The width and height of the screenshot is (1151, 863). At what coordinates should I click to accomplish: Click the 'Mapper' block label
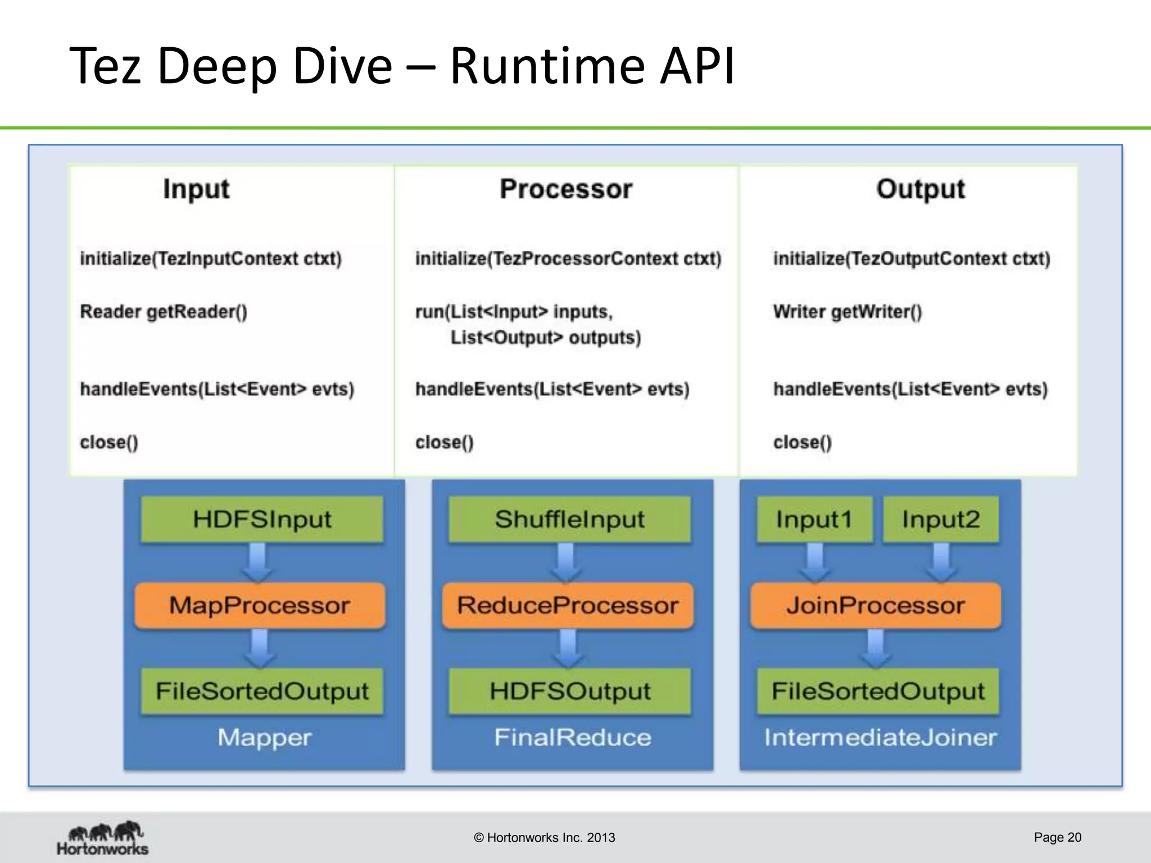tap(265, 738)
